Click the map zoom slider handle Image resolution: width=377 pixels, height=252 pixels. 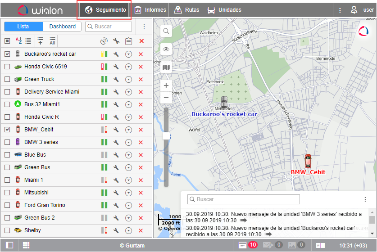pyautogui.click(x=166, y=135)
